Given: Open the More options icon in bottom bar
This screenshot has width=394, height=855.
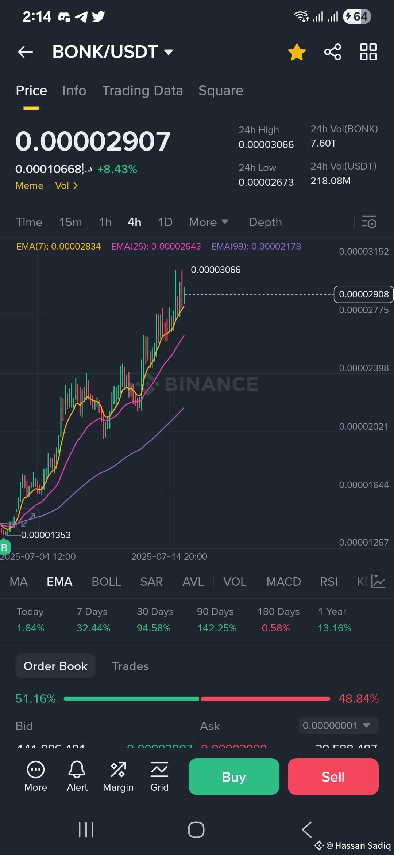Looking at the screenshot, I should [x=36, y=776].
